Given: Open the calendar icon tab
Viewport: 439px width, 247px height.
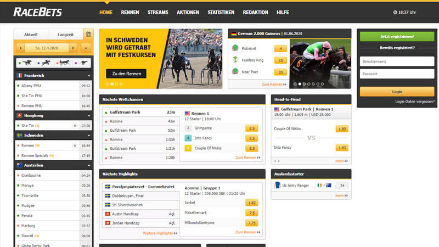Looking at the screenshot, I should (88, 35).
